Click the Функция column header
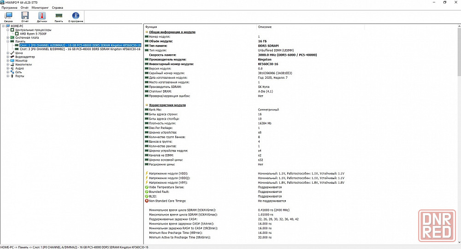The image size is (461, 249). 200,27
